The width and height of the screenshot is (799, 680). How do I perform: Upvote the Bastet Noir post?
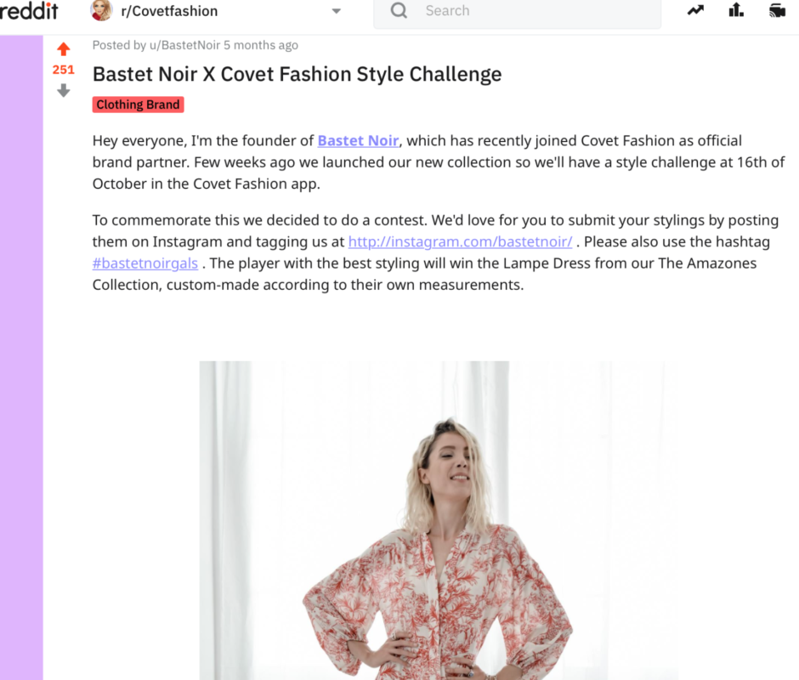pyautogui.click(x=63, y=49)
